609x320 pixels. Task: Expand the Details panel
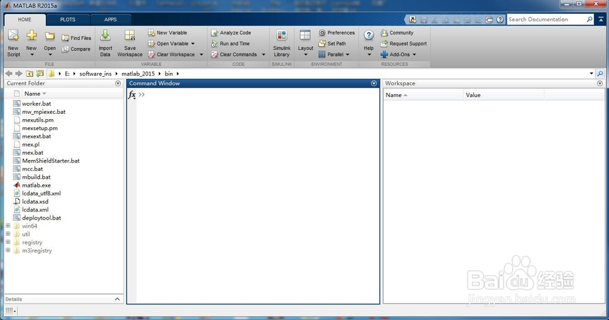click(x=118, y=299)
